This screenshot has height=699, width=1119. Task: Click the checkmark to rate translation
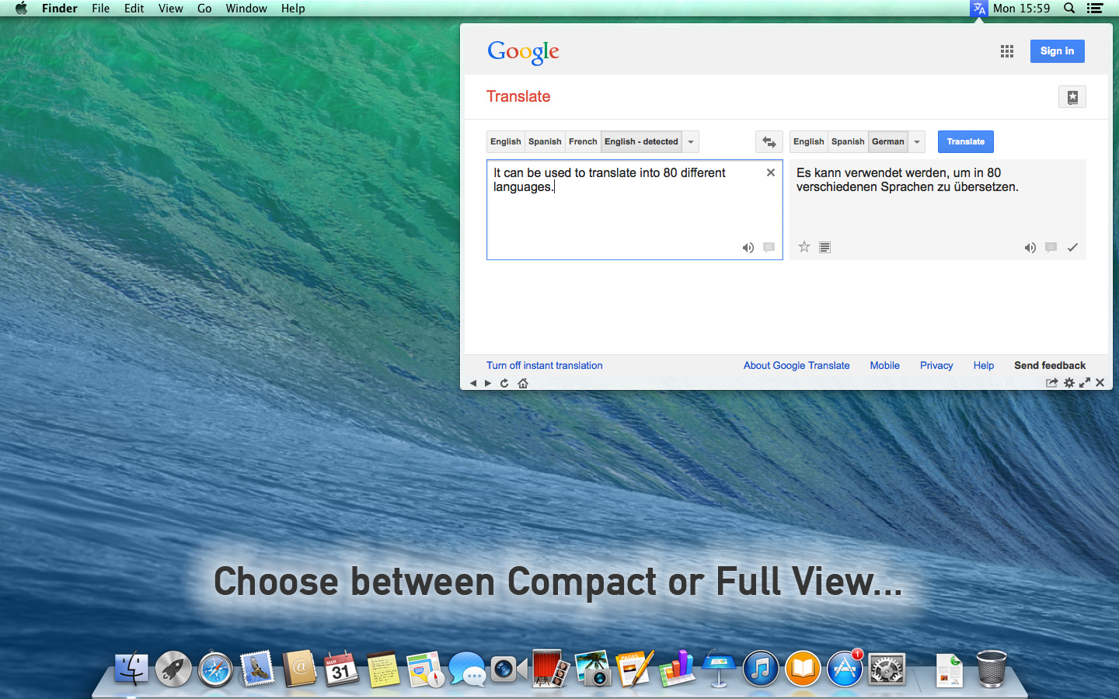pos(1072,247)
